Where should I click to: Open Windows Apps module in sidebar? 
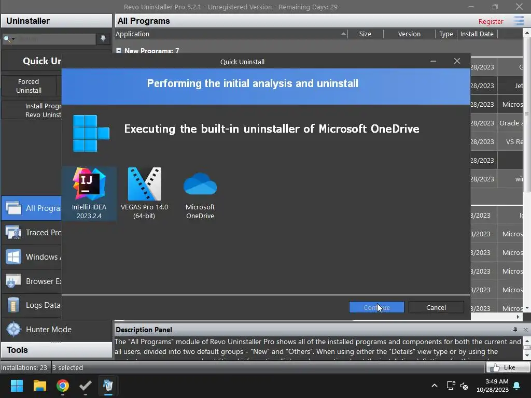32,257
